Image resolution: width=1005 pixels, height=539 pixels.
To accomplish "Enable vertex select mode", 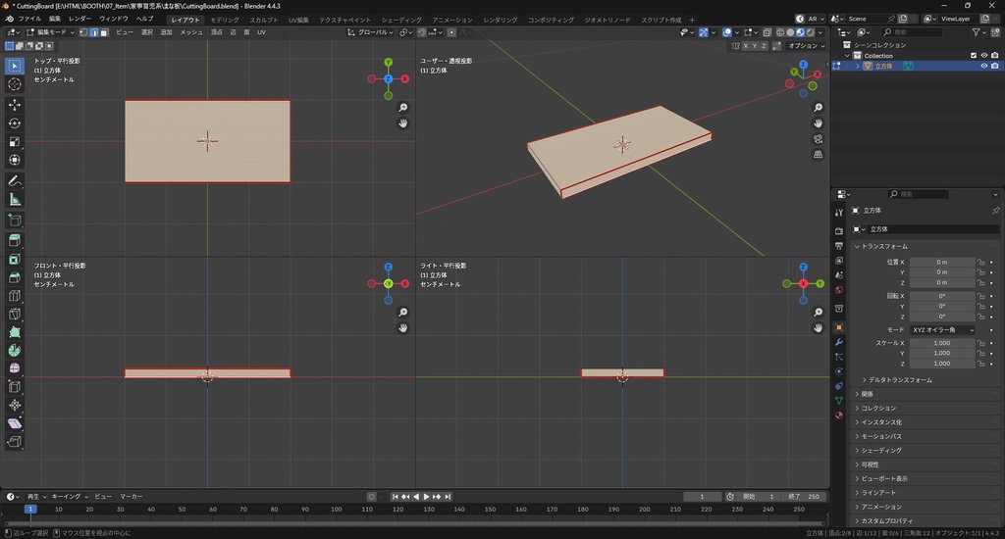I will pyautogui.click(x=83, y=32).
